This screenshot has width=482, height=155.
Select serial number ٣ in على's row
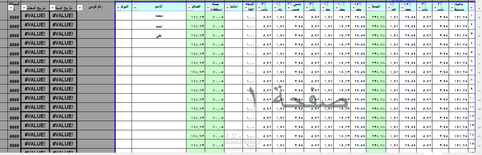click(x=471, y=34)
